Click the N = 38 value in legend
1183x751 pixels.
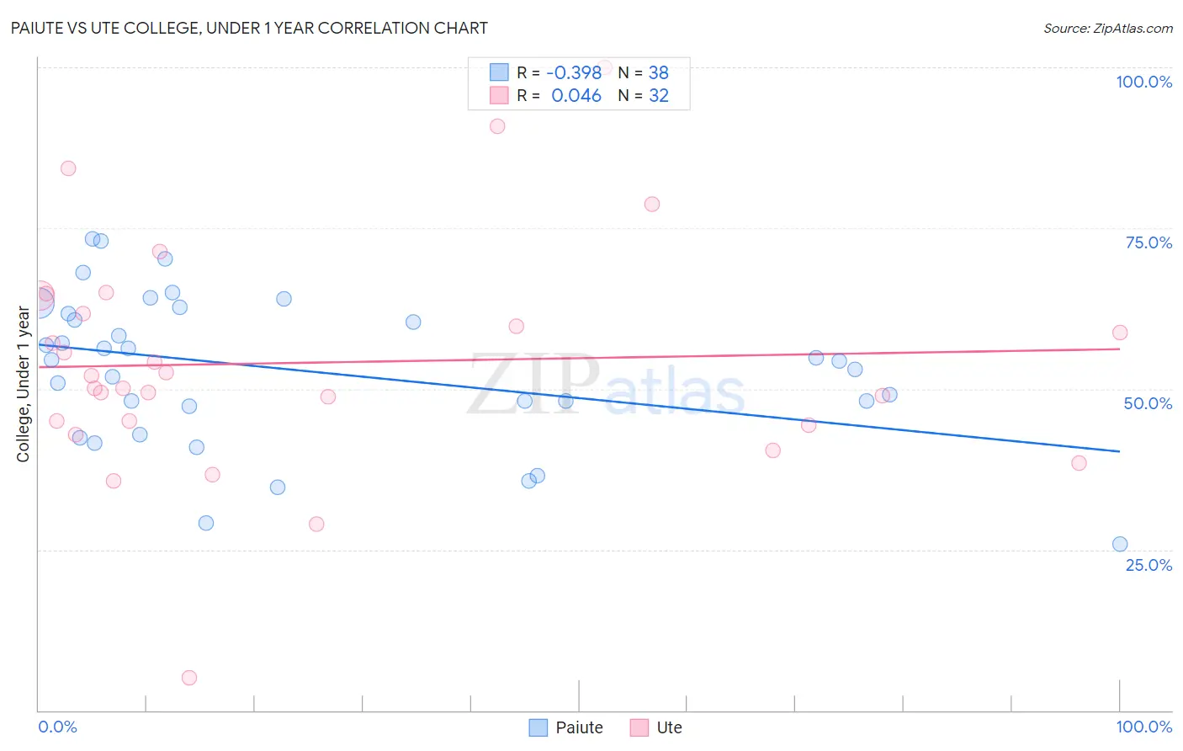tap(644, 72)
